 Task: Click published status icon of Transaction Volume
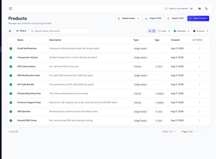click(x=11, y=58)
